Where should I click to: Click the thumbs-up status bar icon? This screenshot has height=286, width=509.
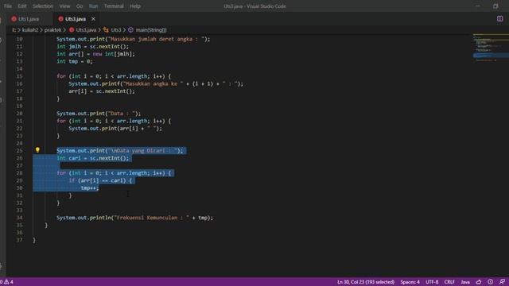479,282
